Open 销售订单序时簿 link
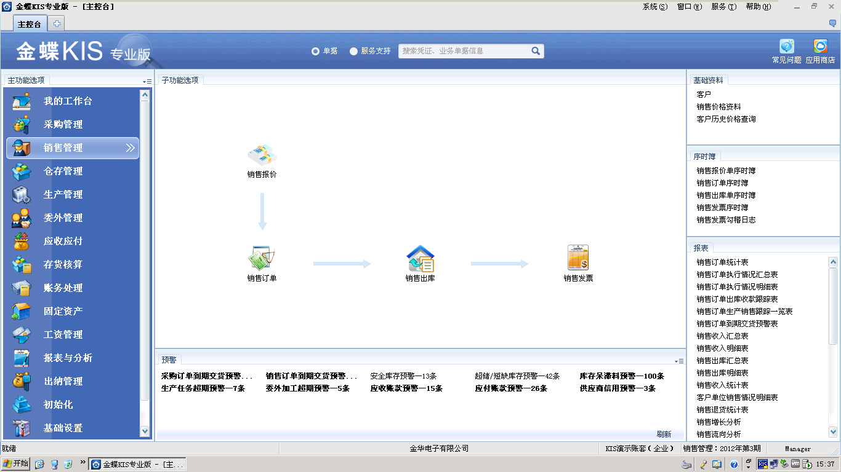841x472 pixels. tap(722, 183)
